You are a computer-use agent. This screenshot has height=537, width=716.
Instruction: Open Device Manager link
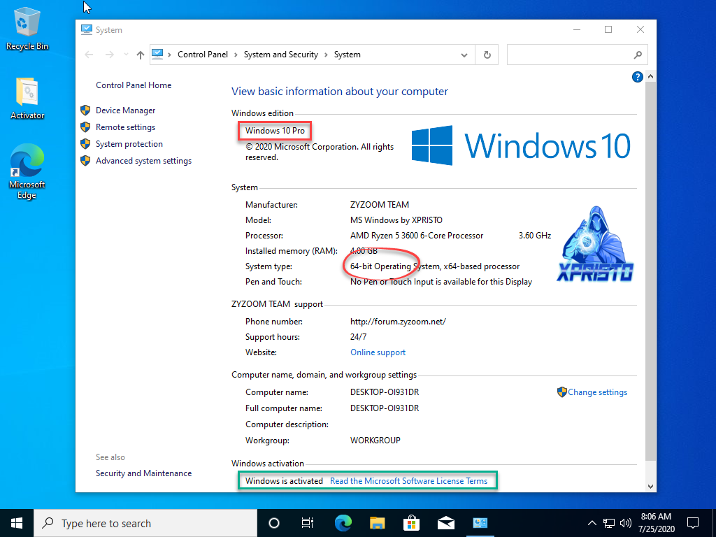point(126,110)
